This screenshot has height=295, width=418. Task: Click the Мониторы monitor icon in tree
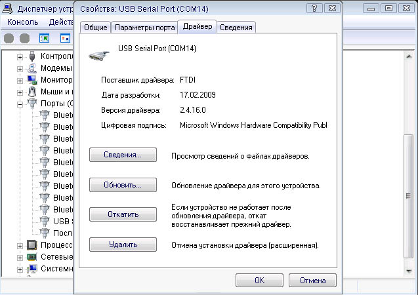(x=33, y=80)
